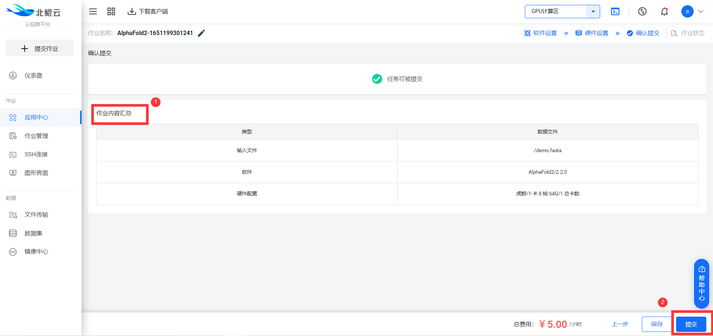Select the AlphaFold2/2.2.0 cell

click(548, 172)
